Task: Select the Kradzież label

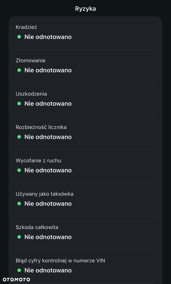Action: 26,27
